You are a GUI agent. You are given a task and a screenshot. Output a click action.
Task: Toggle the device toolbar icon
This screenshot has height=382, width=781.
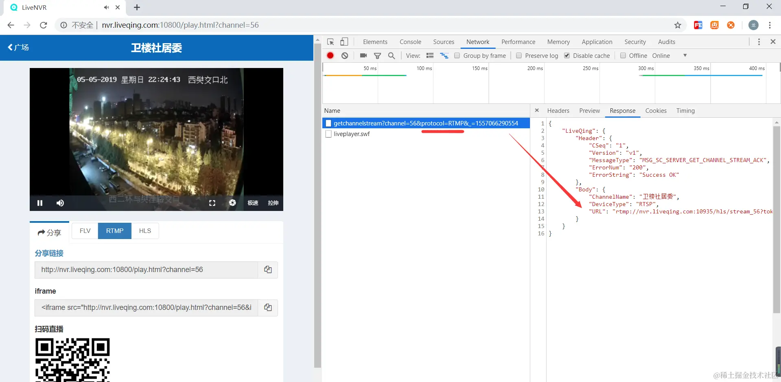tap(344, 42)
